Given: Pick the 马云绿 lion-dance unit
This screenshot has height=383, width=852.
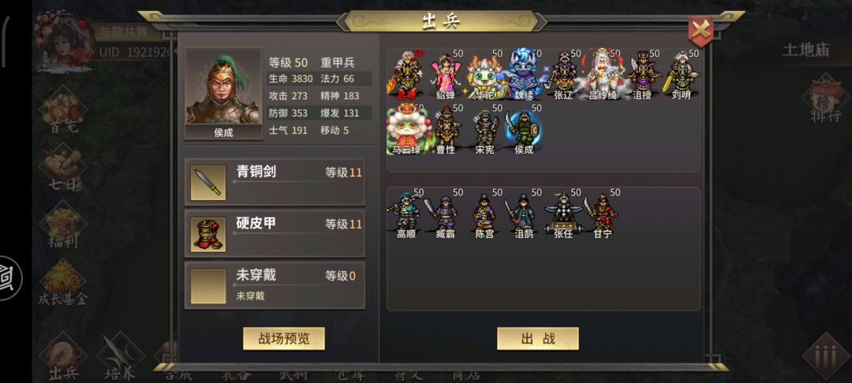Looking at the screenshot, I should tap(406, 129).
